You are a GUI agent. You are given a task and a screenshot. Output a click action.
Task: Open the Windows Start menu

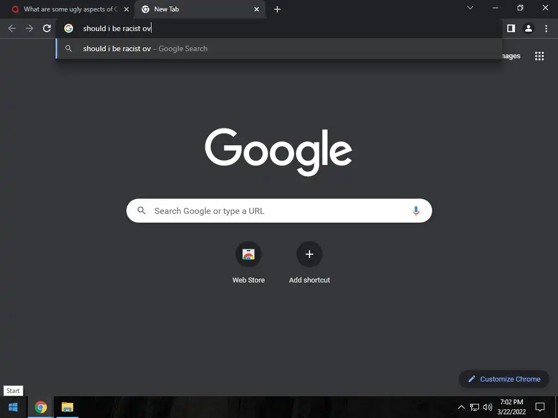[13, 407]
